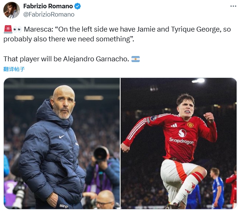This screenshot has height=211, width=240.
Task: Click the Snapdragon sponsor logo on shirt
Action: (x=181, y=141)
